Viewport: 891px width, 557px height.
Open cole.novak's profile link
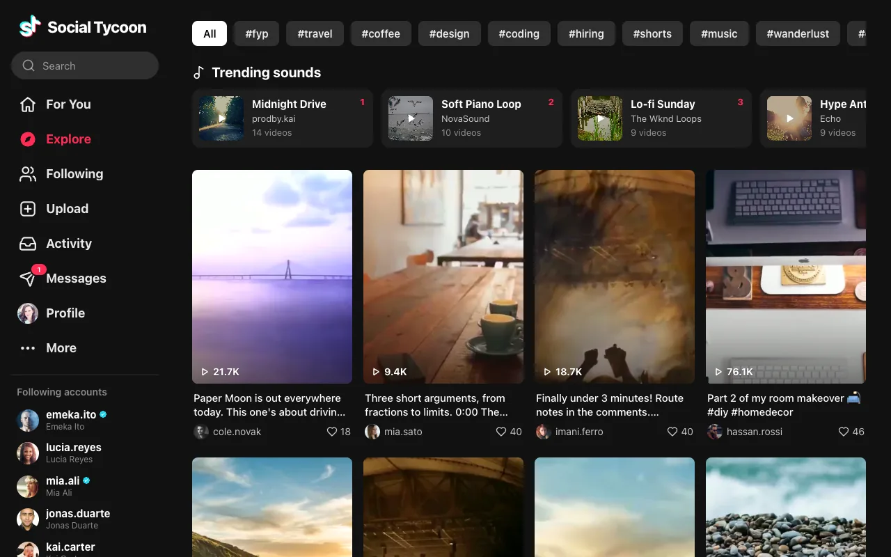(x=237, y=432)
